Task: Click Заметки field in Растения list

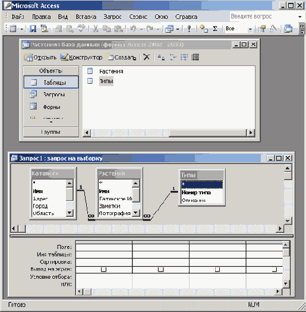Action: coord(110,206)
